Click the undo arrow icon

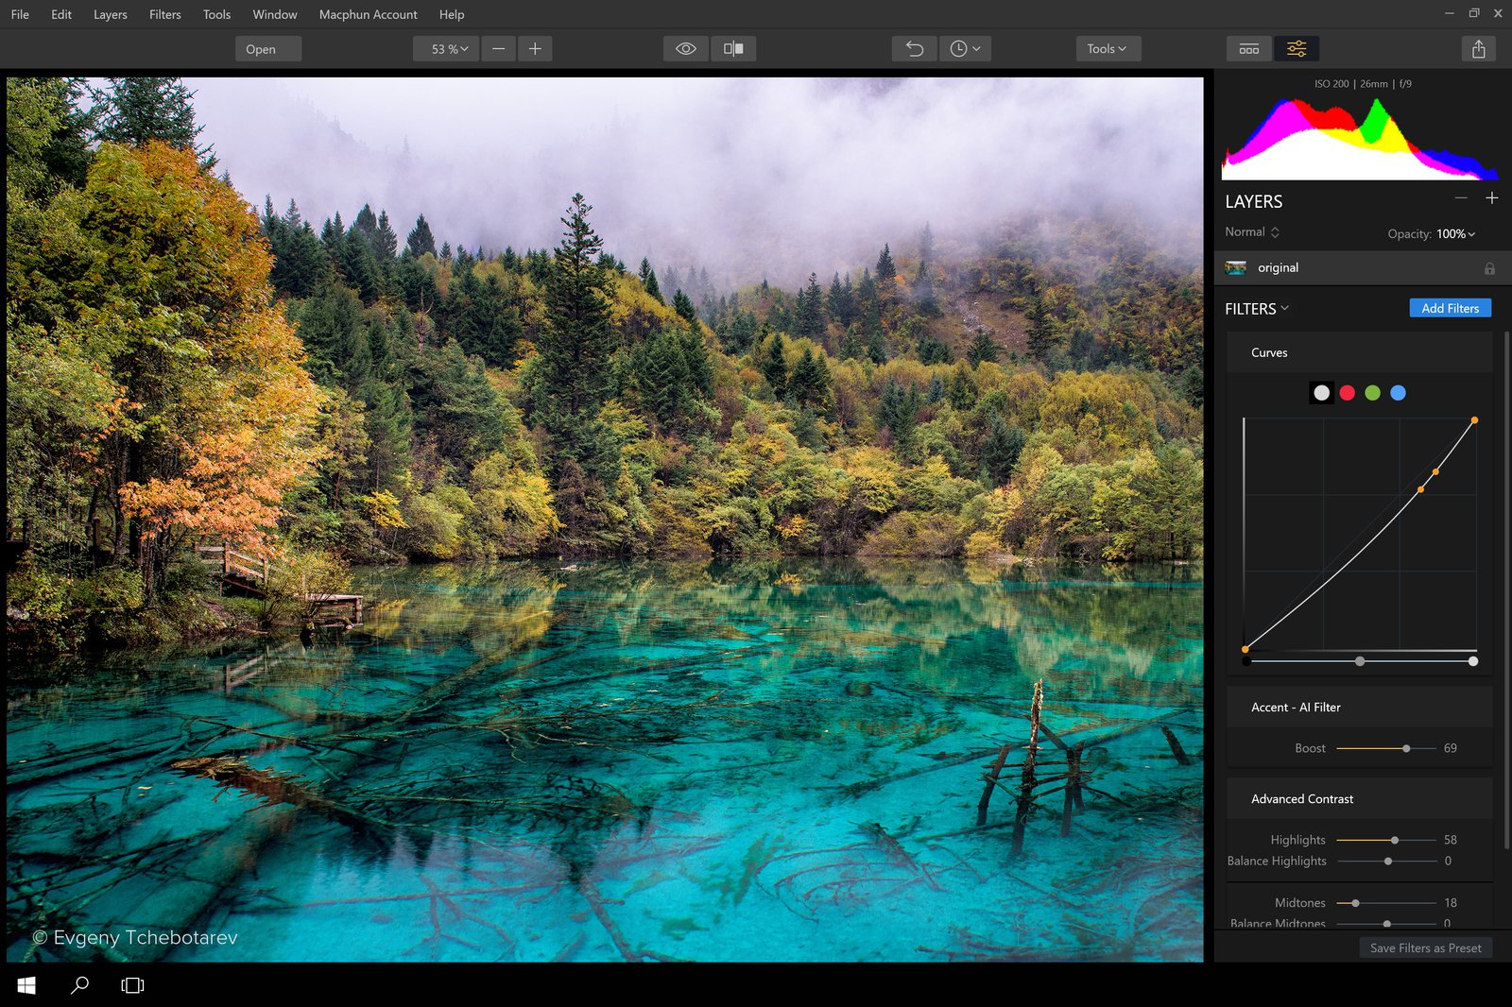(915, 49)
